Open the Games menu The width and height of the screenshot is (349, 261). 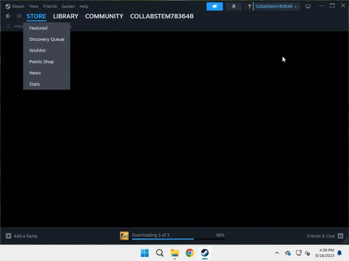(68, 6)
